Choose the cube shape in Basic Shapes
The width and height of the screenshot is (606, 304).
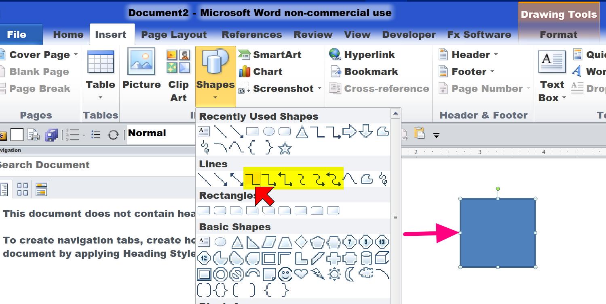point(382,258)
